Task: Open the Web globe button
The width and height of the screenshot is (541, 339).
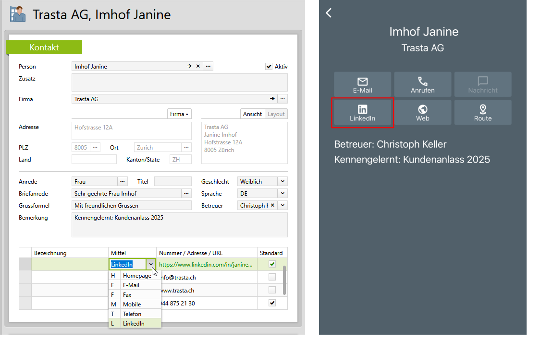Action: pos(422,113)
